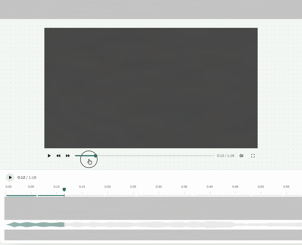Click the unplayed part of the video progress bar
This screenshot has height=245, width=302.
pos(155,156)
